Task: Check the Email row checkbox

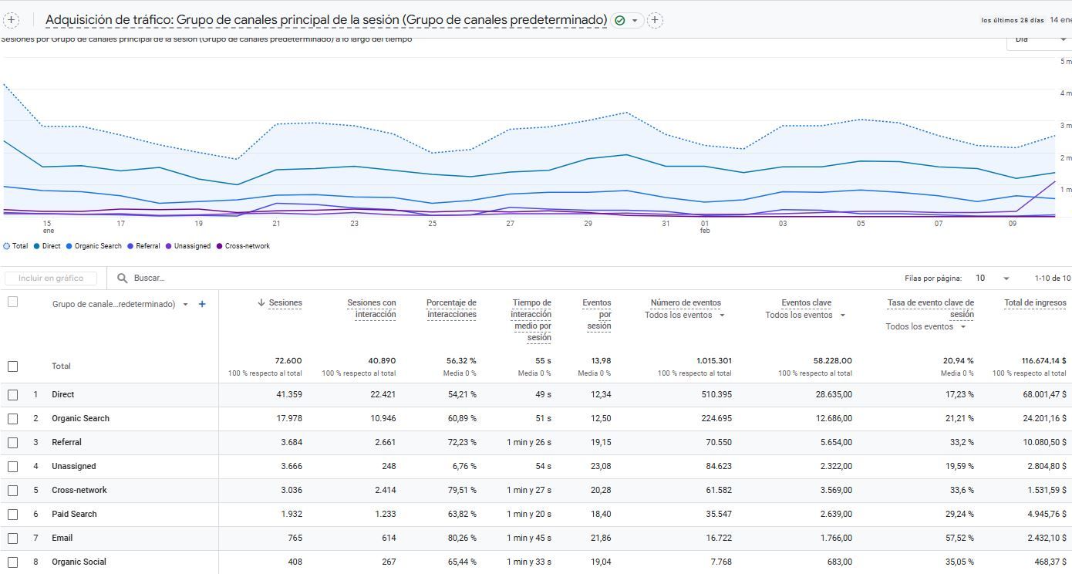Action: tap(12, 538)
